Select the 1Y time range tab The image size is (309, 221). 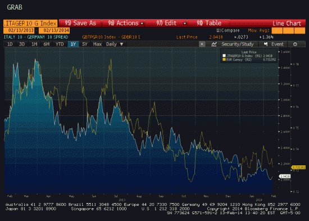click(73, 44)
